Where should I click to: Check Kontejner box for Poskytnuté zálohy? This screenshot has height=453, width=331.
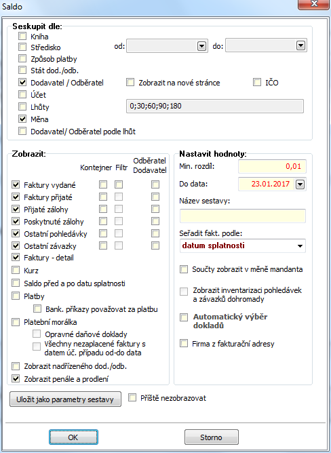point(103,221)
